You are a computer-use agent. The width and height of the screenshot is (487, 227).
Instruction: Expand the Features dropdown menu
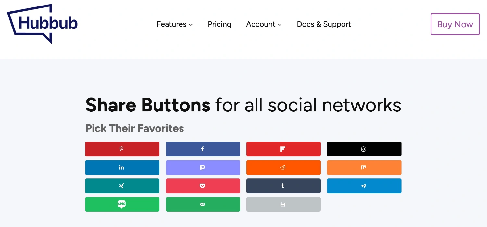(x=175, y=24)
